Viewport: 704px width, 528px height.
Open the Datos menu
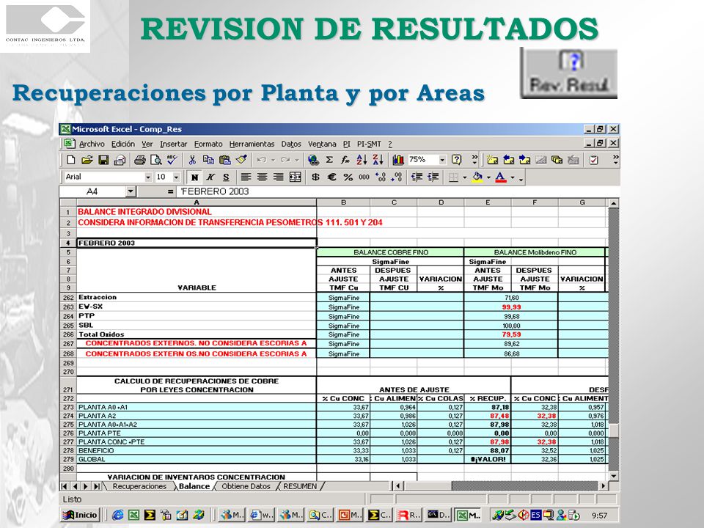(x=291, y=144)
